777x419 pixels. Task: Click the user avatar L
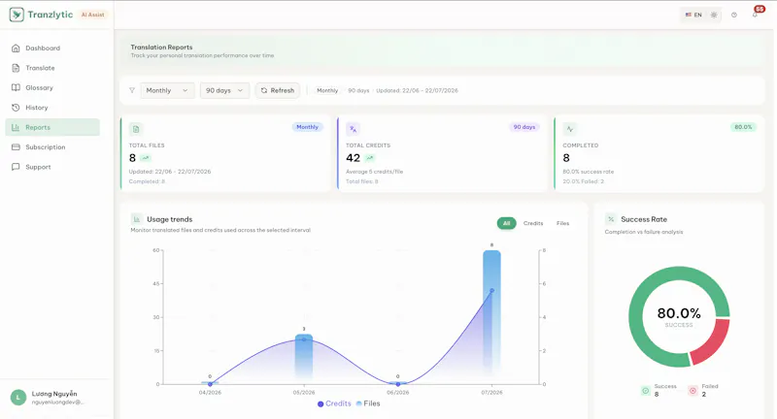coord(18,398)
